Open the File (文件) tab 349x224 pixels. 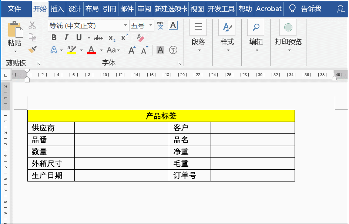[14, 9]
